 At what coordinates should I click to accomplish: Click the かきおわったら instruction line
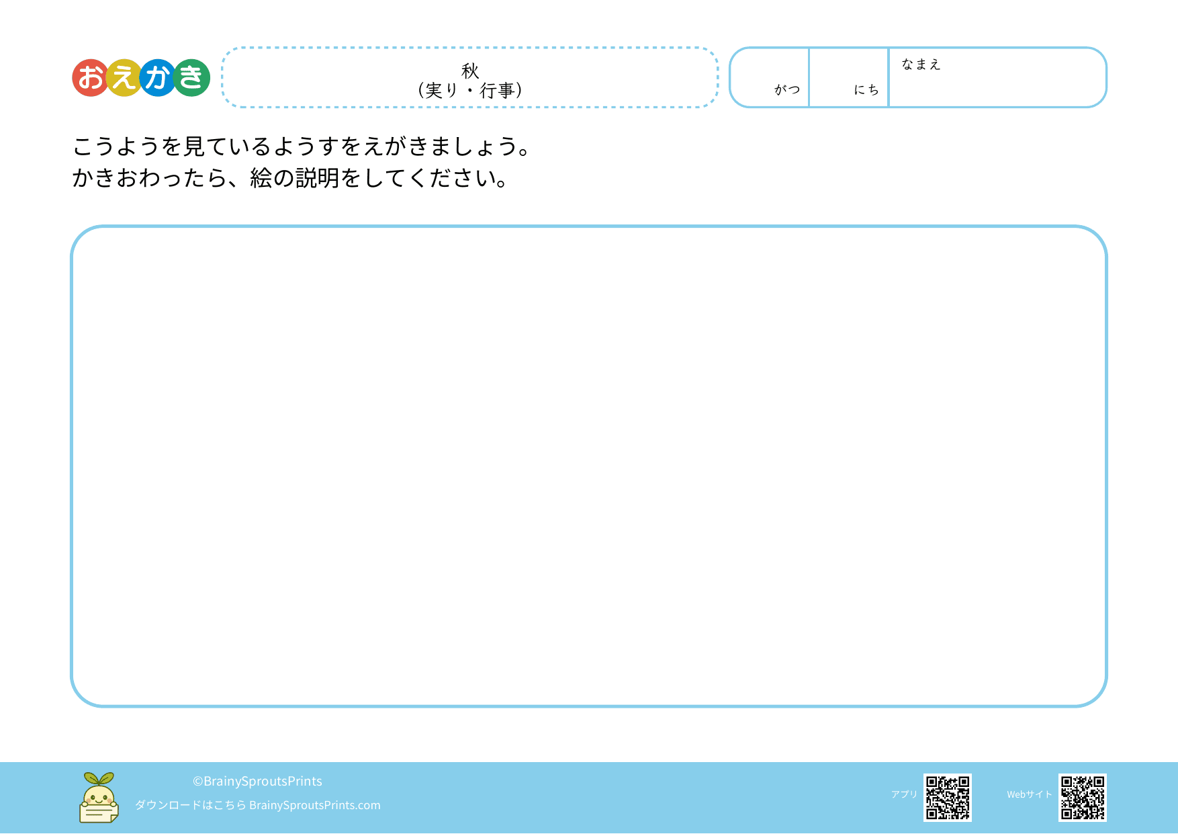click(290, 178)
